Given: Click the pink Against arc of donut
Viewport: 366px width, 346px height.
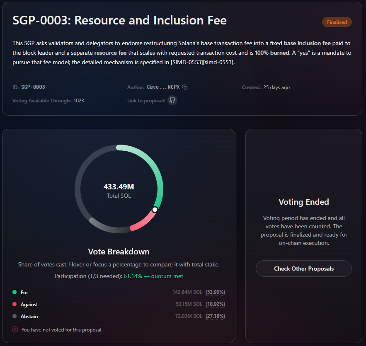Looking at the screenshot, I should pyautogui.click(x=145, y=222).
